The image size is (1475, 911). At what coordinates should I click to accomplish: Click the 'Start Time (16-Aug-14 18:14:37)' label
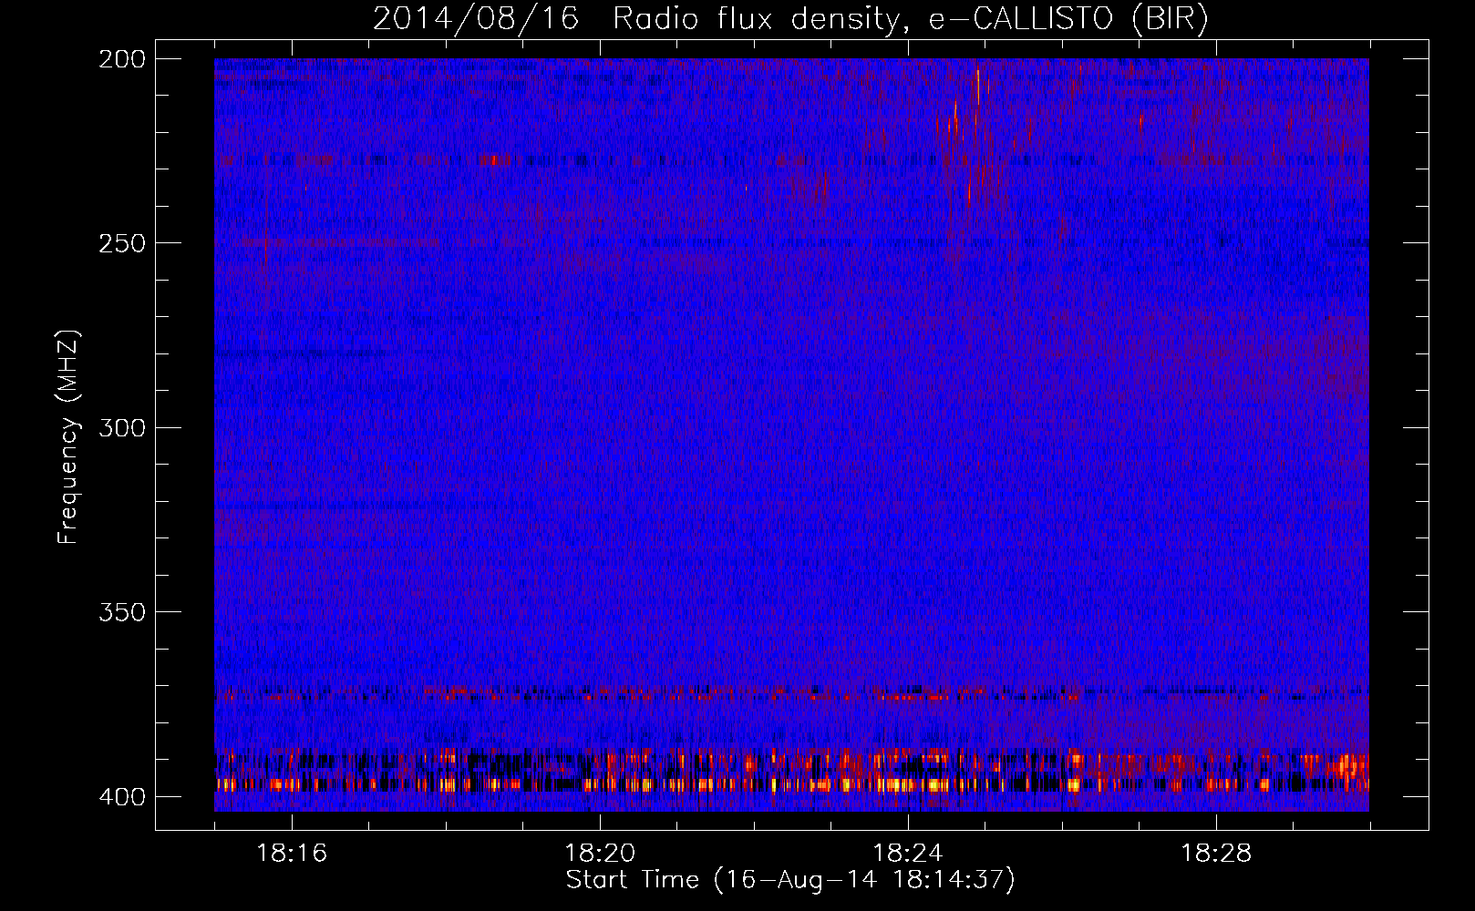click(790, 880)
